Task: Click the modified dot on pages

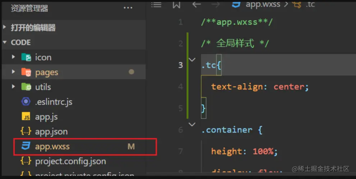Action: click(131, 72)
